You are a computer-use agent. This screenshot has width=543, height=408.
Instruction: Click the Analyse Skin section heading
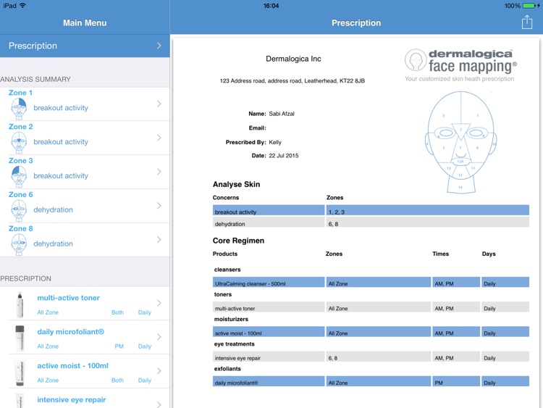click(236, 184)
